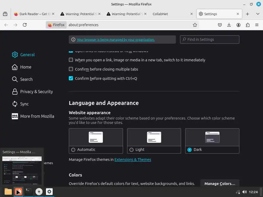Viewport: 263px width, 197px height.
Task: Go forward with the forward arrow
Action: (x=15, y=25)
